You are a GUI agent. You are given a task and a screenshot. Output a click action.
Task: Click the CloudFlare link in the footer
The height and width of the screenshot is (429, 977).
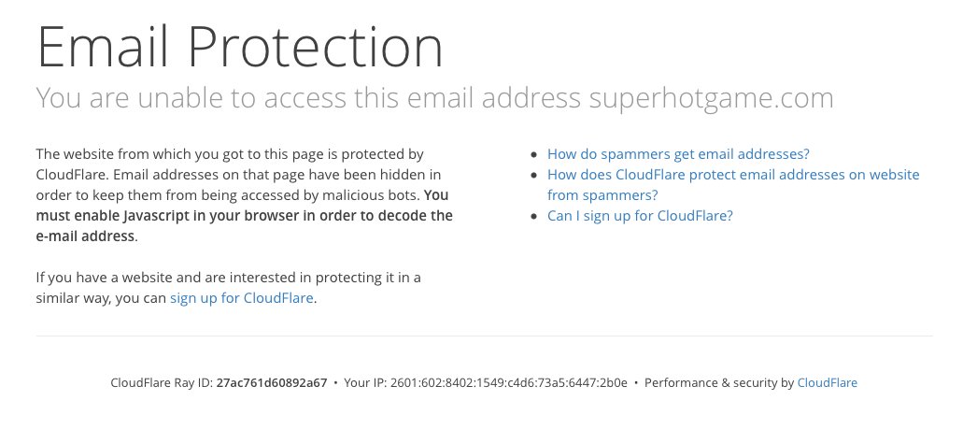[x=827, y=382]
